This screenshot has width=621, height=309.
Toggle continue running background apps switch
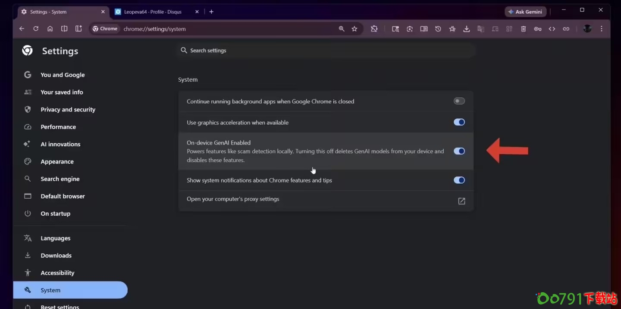pos(459,101)
